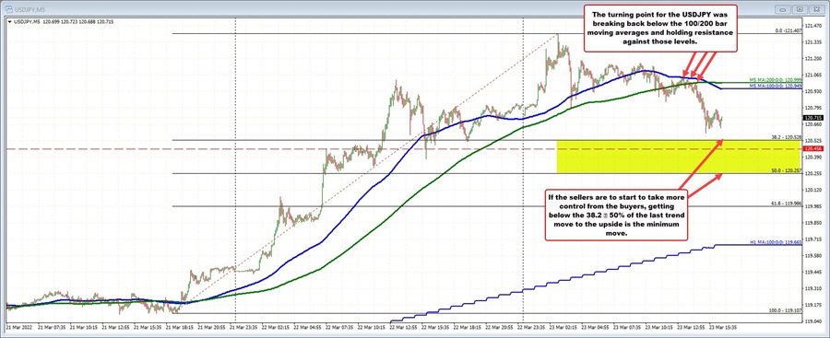Click price axis value 119.310
The height and width of the screenshot is (338, 830).
tap(813, 288)
